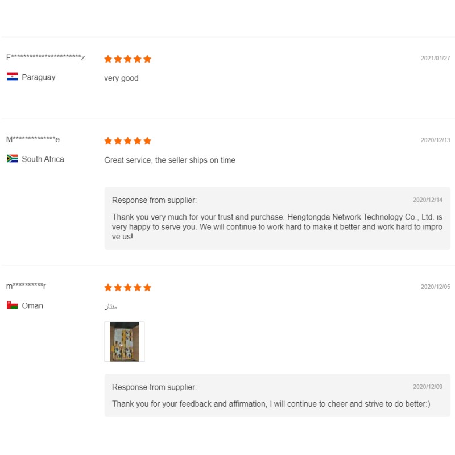Click the Arabic review text from Oman
The image size is (455, 455).
pos(111,307)
